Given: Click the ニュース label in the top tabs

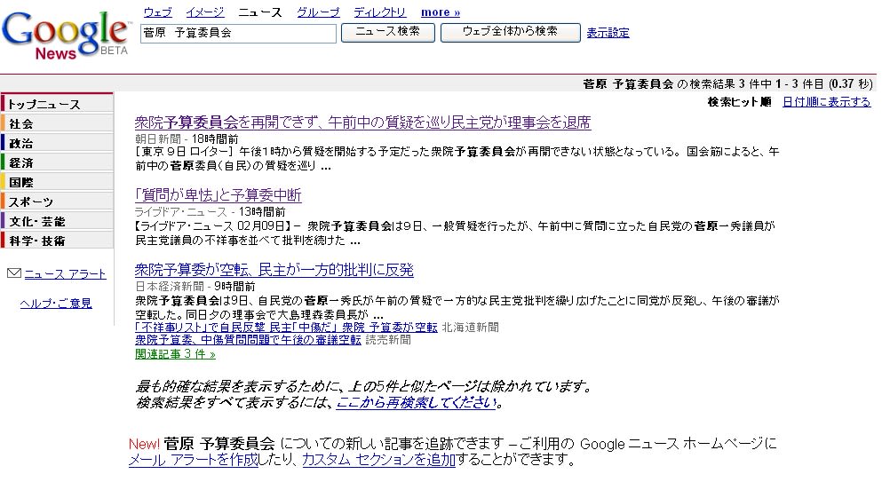Looking at the screenshot, I should tap(260, 12).
